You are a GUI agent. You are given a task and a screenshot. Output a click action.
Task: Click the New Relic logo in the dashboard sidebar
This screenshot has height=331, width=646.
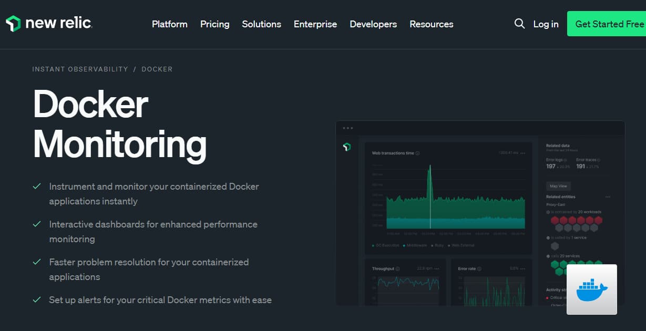pyautogui.click(x=347, y=148)
